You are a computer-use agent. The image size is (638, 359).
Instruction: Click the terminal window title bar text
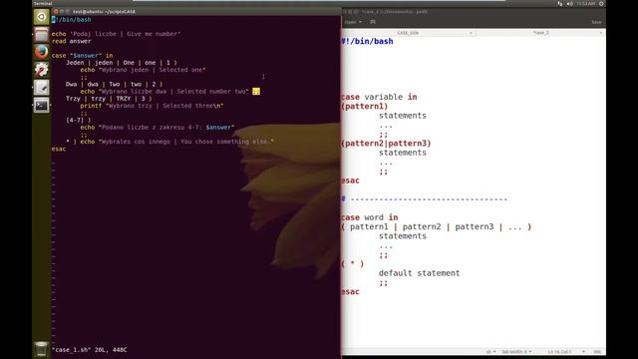pyautogui.click(x=104, y=11)
